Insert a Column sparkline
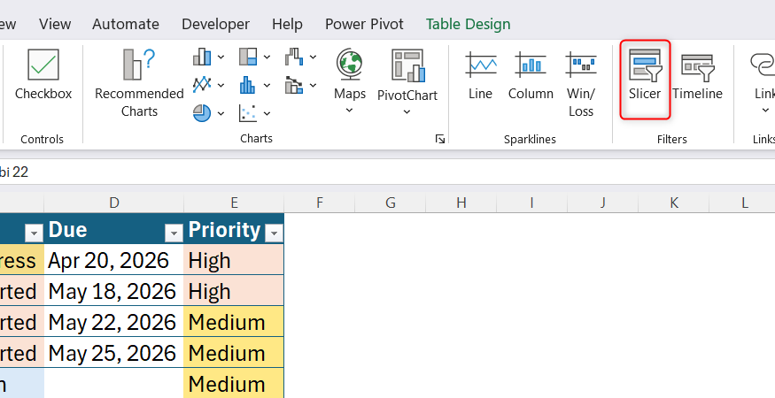The width and height of the screenshot is (775, 398). (x=531, y=74)
